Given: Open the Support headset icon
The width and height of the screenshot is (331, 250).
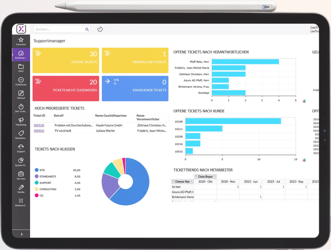Looking at the screenshot, I should 21,148.
